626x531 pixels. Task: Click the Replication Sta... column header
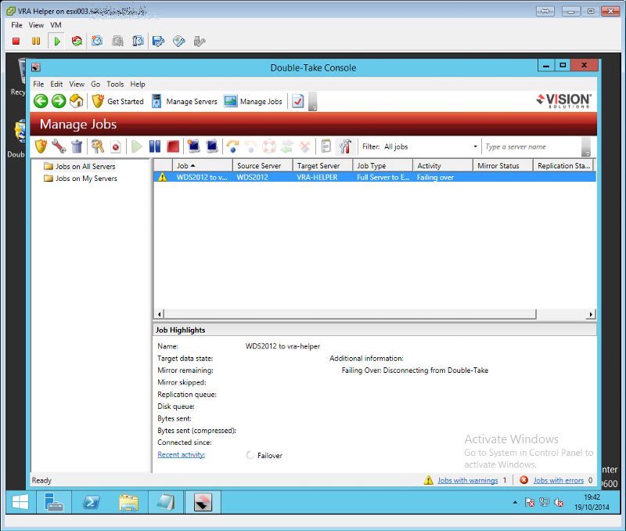(563, 165)
